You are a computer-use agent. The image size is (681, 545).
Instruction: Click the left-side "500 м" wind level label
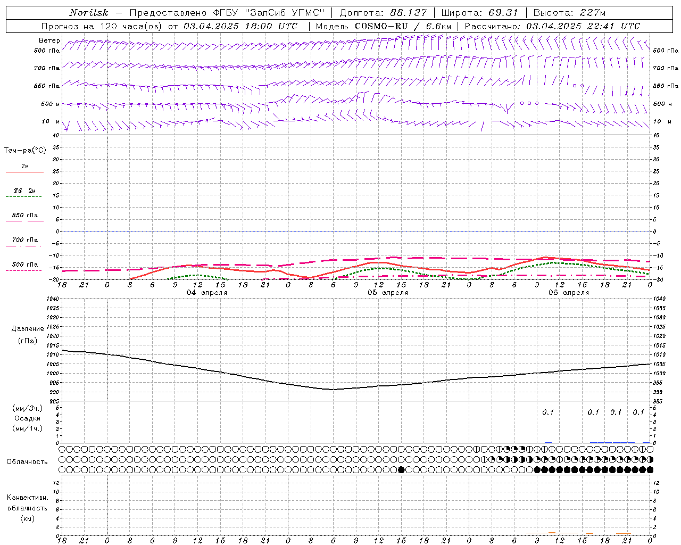pyautogui.click(x=51, y=104)
